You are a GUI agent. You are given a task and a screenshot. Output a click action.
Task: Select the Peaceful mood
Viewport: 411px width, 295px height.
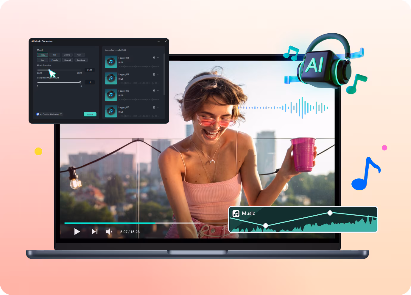55,60
